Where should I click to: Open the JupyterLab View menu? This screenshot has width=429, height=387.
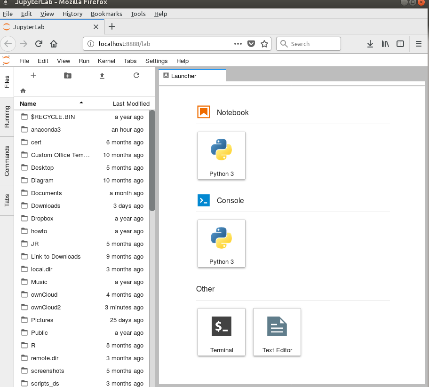coord(64,61)
